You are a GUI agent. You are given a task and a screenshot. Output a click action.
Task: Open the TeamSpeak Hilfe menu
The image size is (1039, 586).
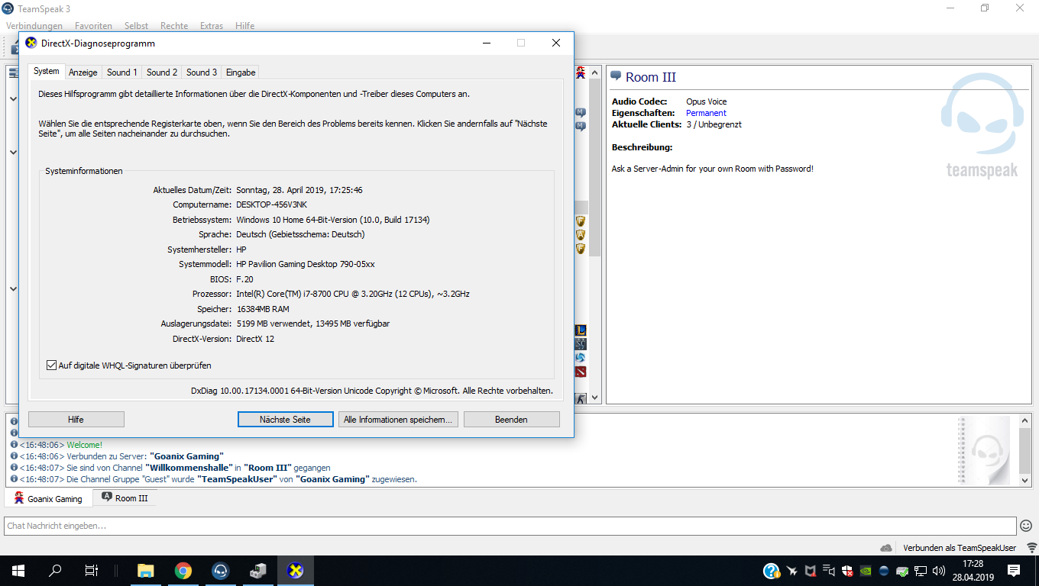coord(245,26)
